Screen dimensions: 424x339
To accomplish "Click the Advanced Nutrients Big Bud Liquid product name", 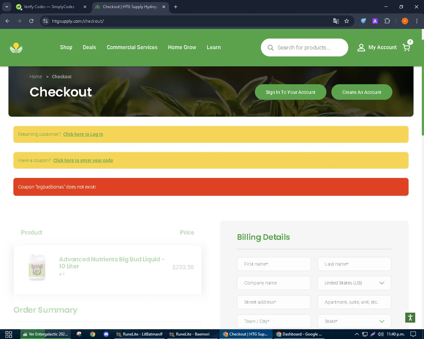I will pos(112,263).
